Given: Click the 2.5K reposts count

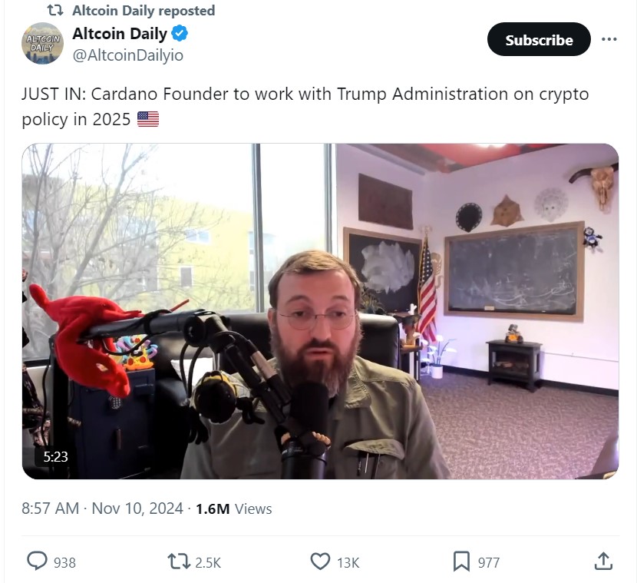Looking at the screenshot, I should pos(208,563).
